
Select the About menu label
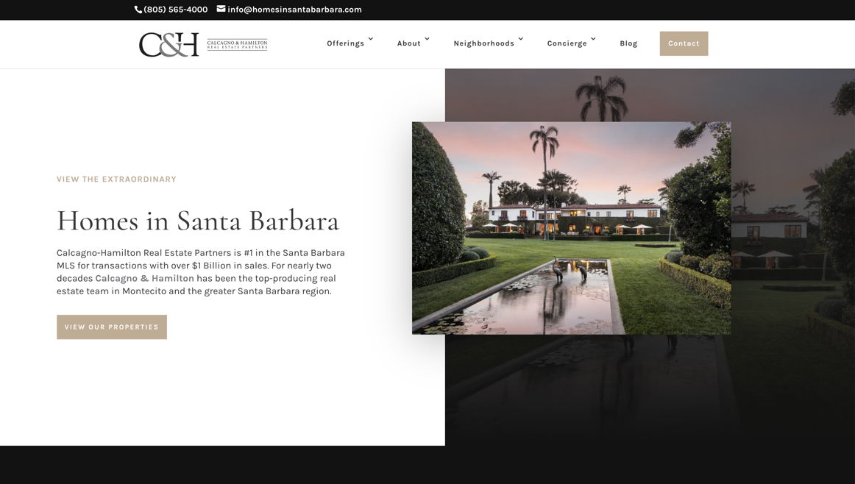click(x=408, y=43)
